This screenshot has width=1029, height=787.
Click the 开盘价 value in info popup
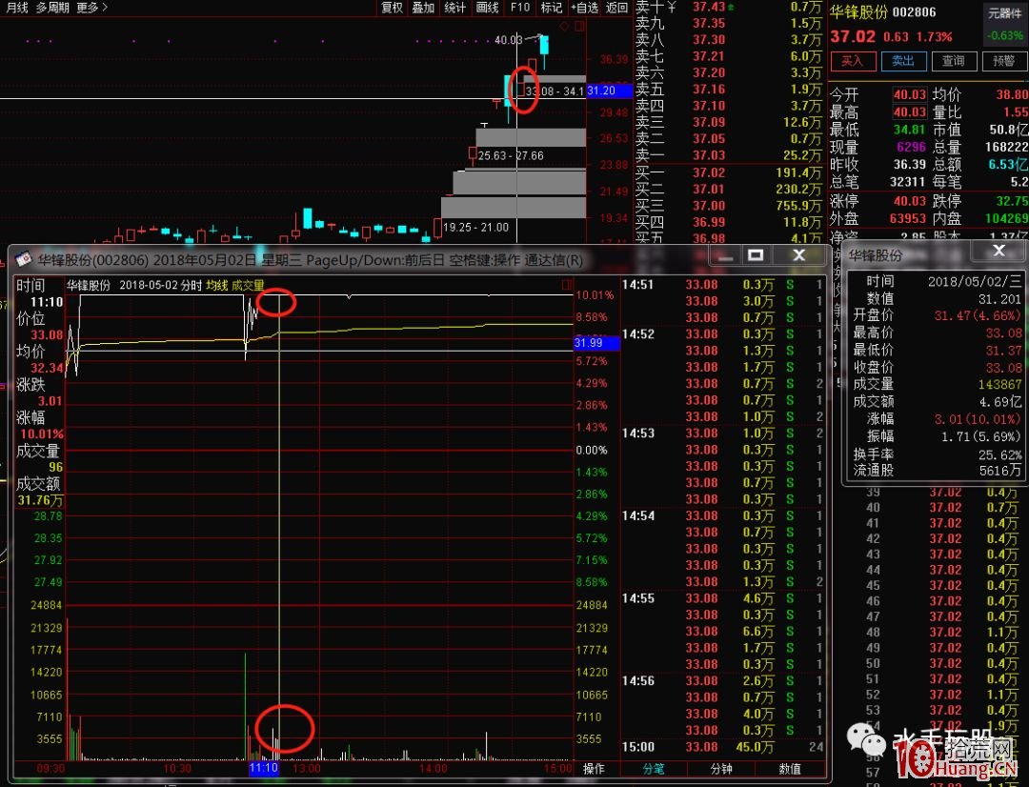[978, 315]
